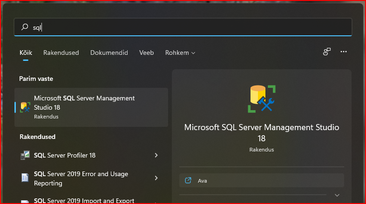The image size is (366, 204).
Task: Switch to the Veeb tab
Action: pyautogui.click(x=146, y=53)
